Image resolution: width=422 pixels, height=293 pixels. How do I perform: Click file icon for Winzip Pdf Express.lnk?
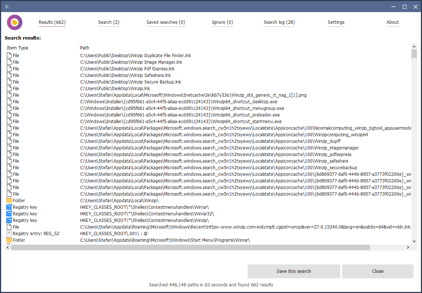click(x=9, y=68)
